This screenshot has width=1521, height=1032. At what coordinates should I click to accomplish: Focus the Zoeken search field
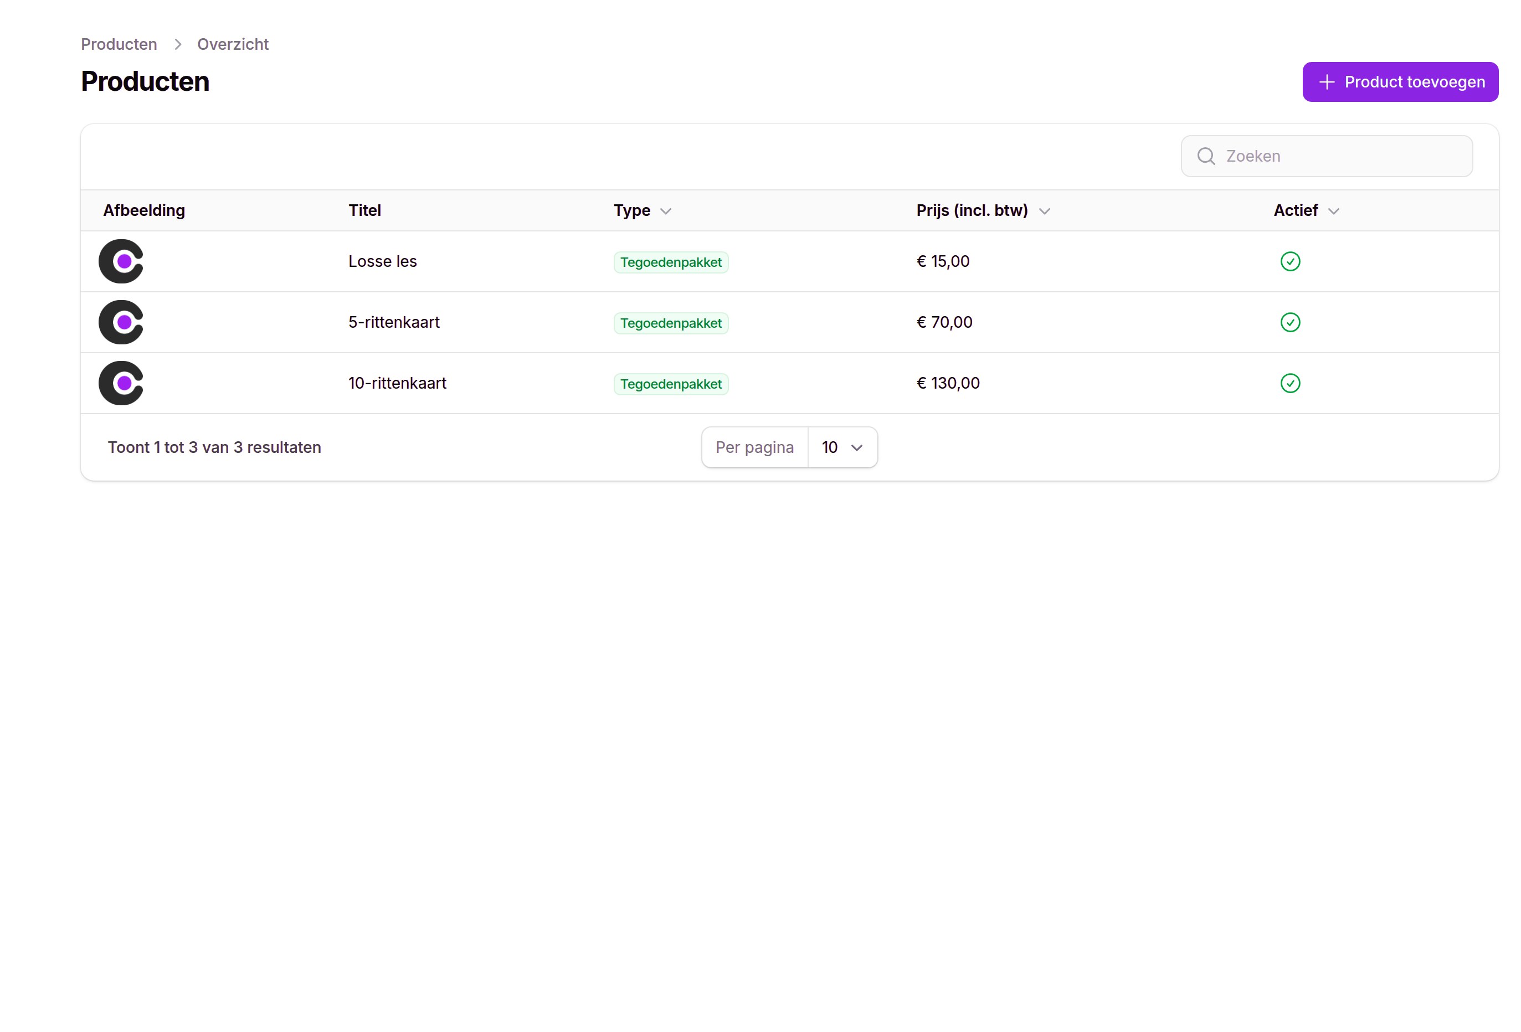coord(1327,156)
